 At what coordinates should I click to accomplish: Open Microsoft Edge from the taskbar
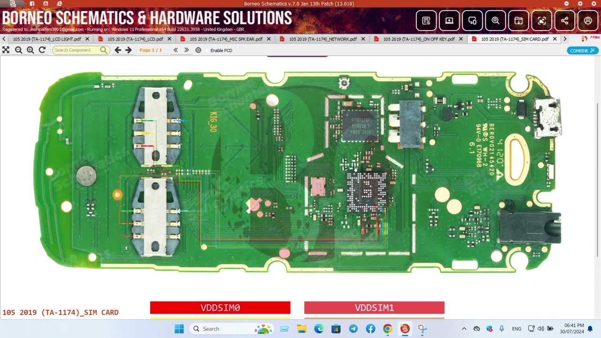pos(319,329)
